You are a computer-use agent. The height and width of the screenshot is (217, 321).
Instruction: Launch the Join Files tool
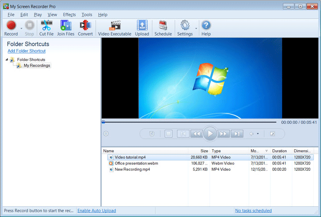tap(66, 28)
